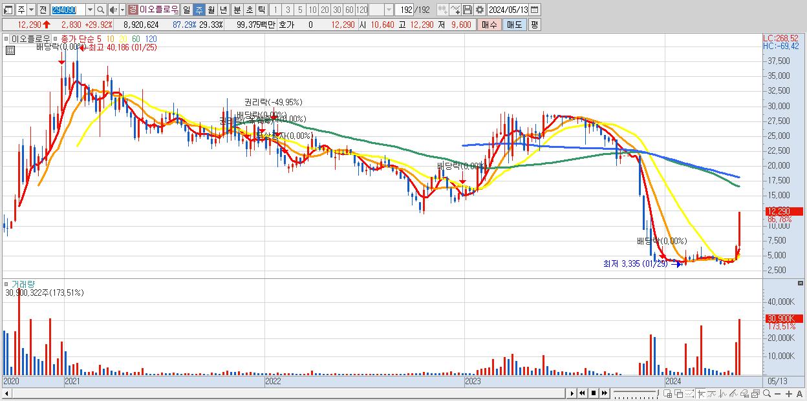Click the window layout icon at top left
Screen dimensions: 807x401
(8, 10)
